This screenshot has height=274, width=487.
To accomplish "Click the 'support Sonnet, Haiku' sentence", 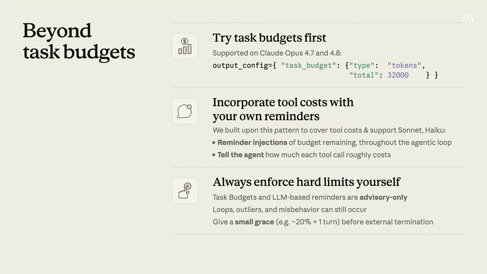I will tap(329, 130).
